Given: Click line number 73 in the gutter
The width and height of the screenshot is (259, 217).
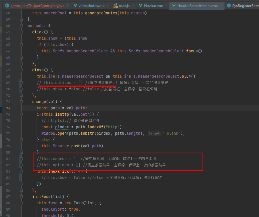Looking at the screenshot, I should point(8,108).
